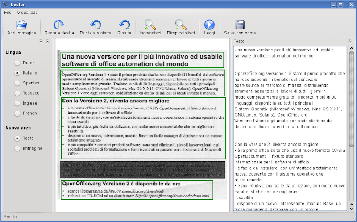The width and height of the screenshot is (357, 222).
Task: Open an image with Apri immagine icon
Action: tap(21, 25)
